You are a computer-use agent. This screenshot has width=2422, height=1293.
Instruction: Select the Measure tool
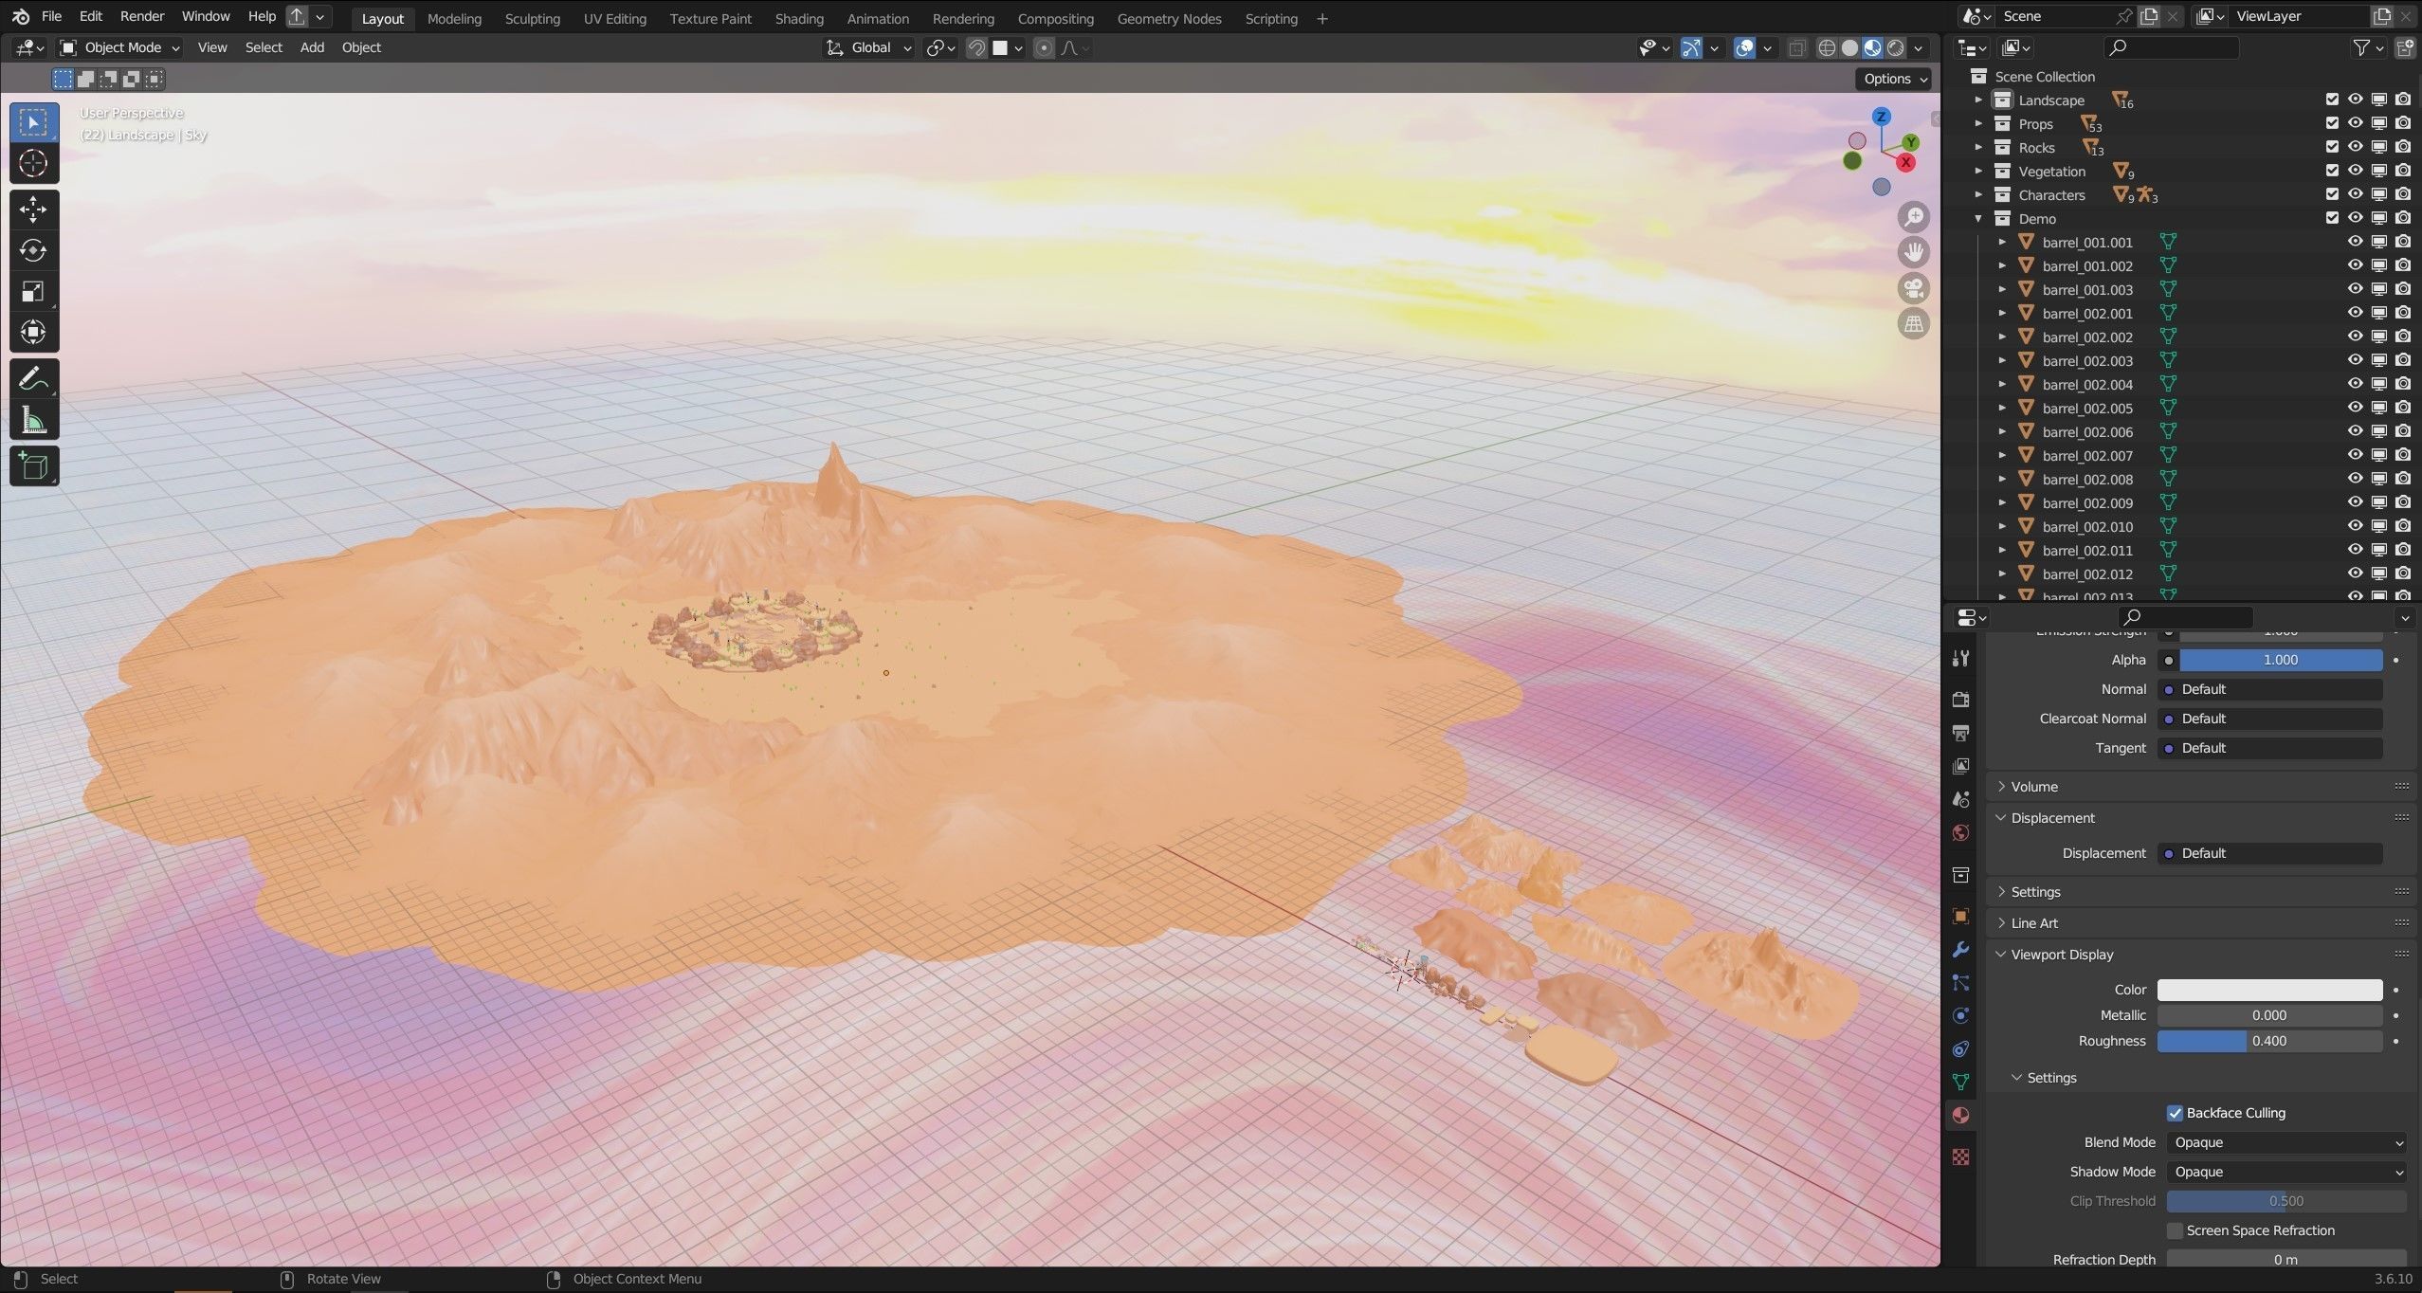[x=33, y=420]
